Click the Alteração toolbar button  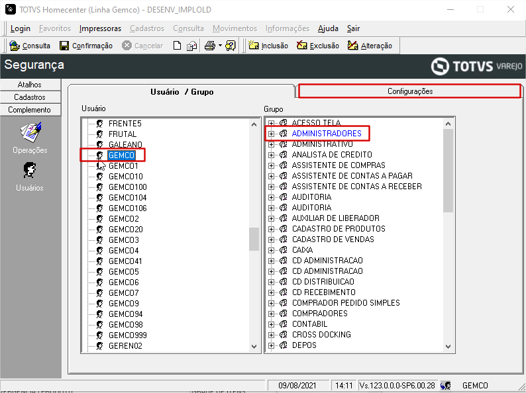(x=370, y=46)
